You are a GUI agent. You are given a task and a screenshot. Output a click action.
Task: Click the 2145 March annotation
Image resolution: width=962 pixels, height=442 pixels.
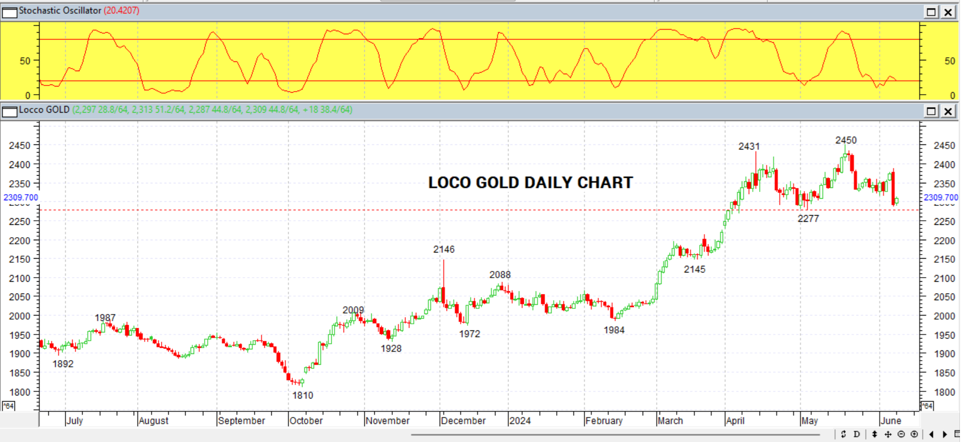tap(694, 269)
